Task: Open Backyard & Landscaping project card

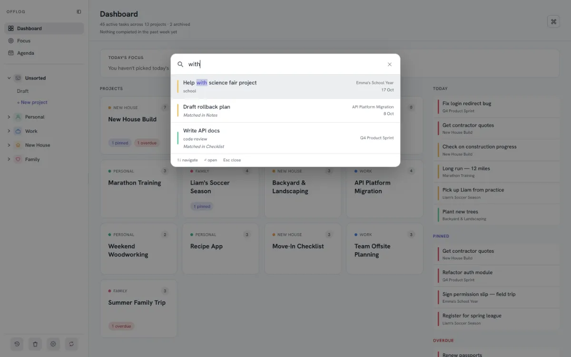Action: click(303, 189)
